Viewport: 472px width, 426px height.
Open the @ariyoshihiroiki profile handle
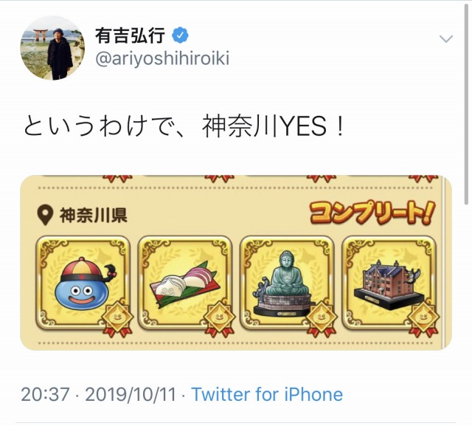click(x=162, y=59)
